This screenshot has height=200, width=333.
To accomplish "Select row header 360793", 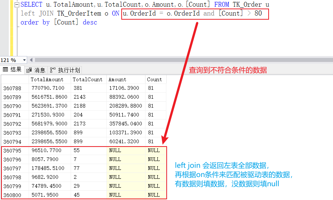I will click(x=15, y=132).
